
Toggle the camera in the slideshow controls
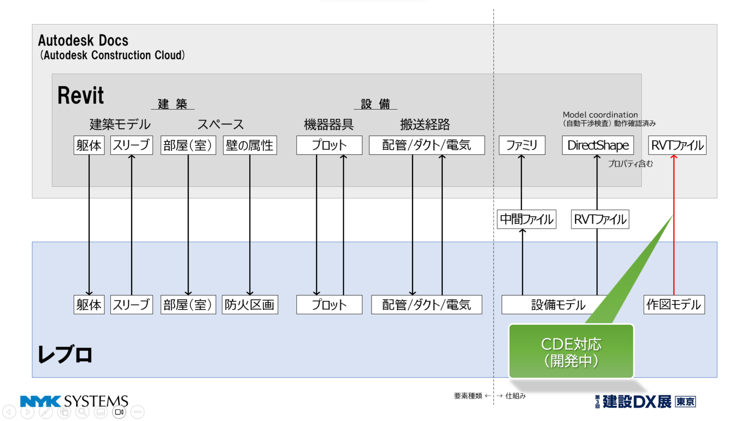pyautogui.click(x=119, y=412)
